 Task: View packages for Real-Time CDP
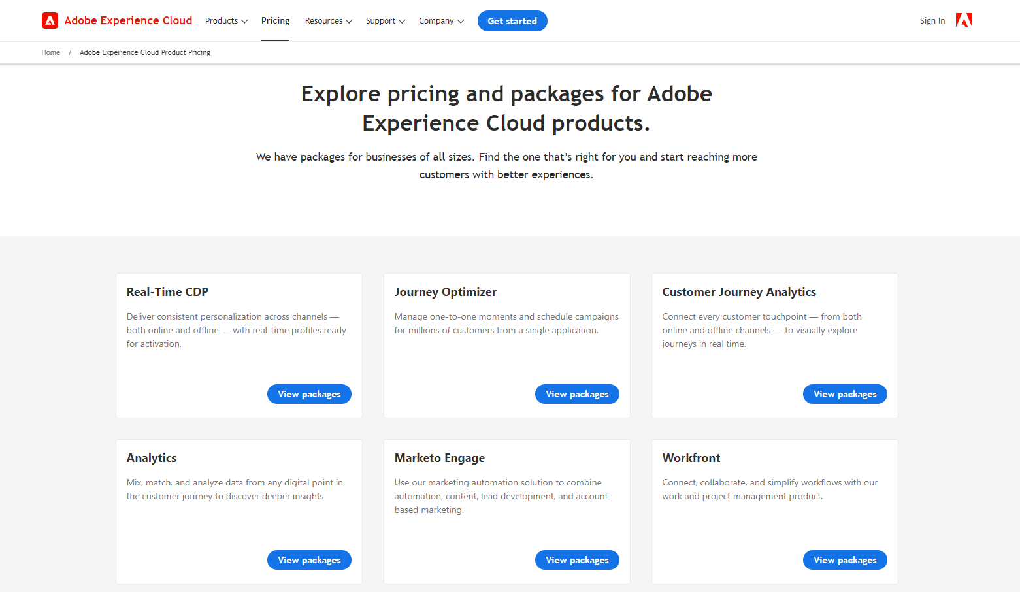point(309,394)
